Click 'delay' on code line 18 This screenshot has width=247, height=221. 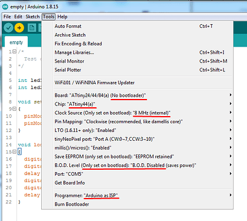click(32, 173)
